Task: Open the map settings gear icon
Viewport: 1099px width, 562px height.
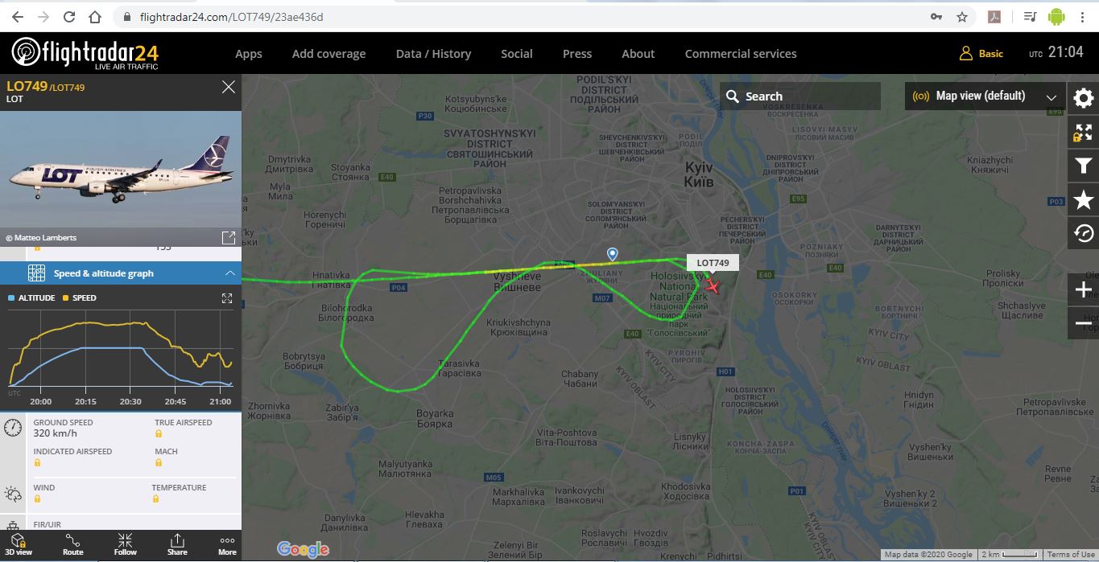Action: click(1084, 98)
